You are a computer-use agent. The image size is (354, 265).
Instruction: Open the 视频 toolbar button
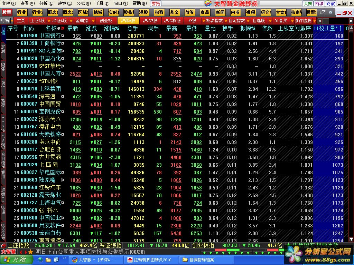coord(250,12)
